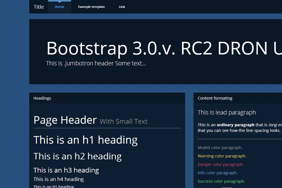Open the Example template menu item
The width and height of the screenshot is (282, 188).
point(91,7)
